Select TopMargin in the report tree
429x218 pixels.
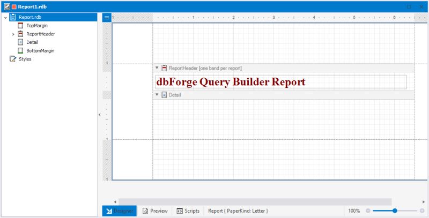pos(37,26)
